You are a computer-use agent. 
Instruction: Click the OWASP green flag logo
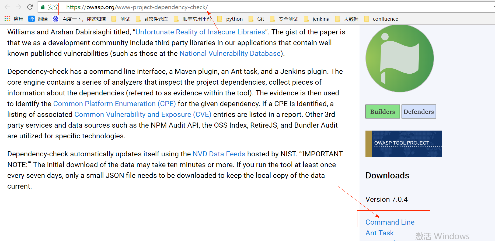click(x=399, y=58)
